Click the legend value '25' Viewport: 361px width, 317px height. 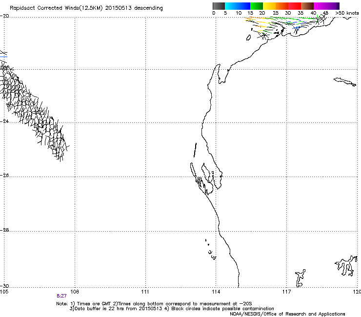(x=276, y=13)
